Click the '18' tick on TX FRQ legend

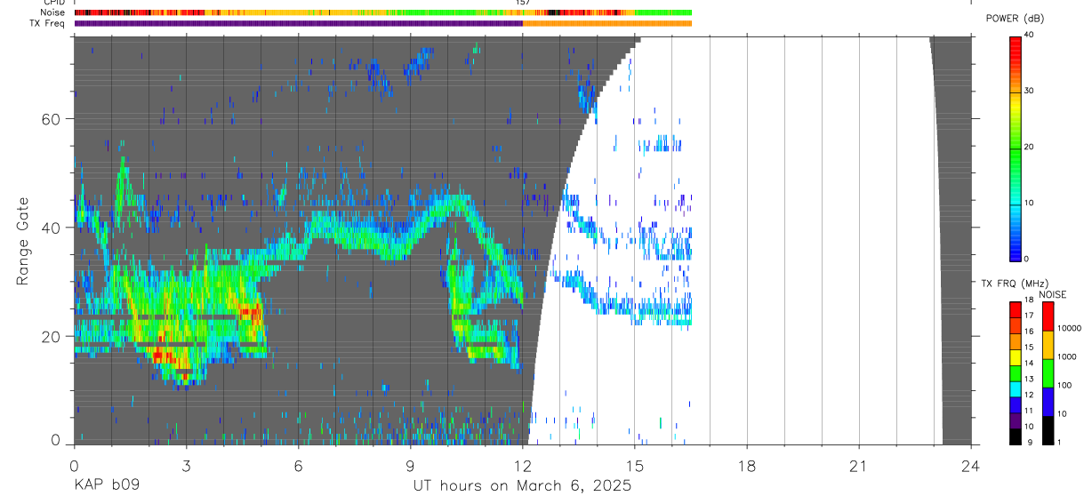click(1029, 300)
